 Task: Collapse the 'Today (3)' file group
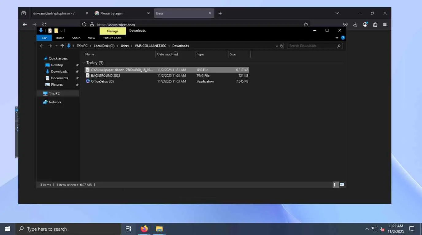click(84, 63)
